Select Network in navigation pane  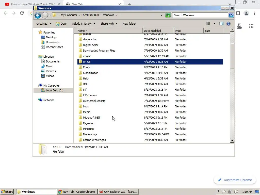tap(48, 100)
